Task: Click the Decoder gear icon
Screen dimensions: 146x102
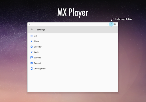Action: pos(32,47)
